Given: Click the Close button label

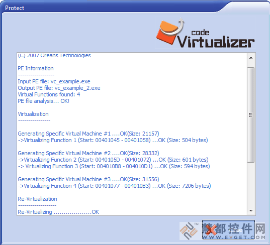Looking at the screenshot, I should [x=236, y=230].
